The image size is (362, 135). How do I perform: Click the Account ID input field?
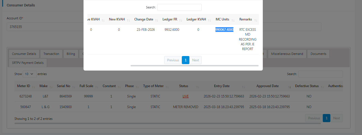click(x=45, y=27)
